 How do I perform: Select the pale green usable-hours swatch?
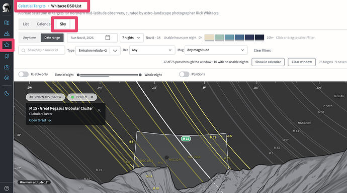click(x=219, y=37)
